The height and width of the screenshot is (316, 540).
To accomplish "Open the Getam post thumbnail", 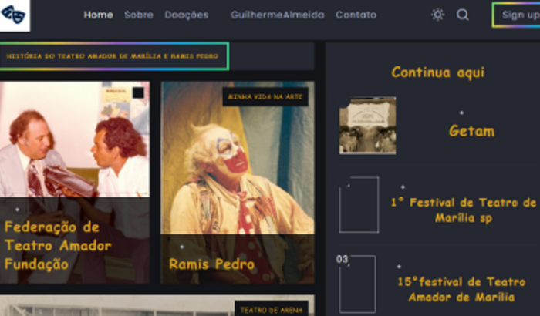I will click(367, 126).
